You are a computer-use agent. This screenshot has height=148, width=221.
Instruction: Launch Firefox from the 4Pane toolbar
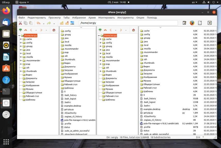[192, 23]
